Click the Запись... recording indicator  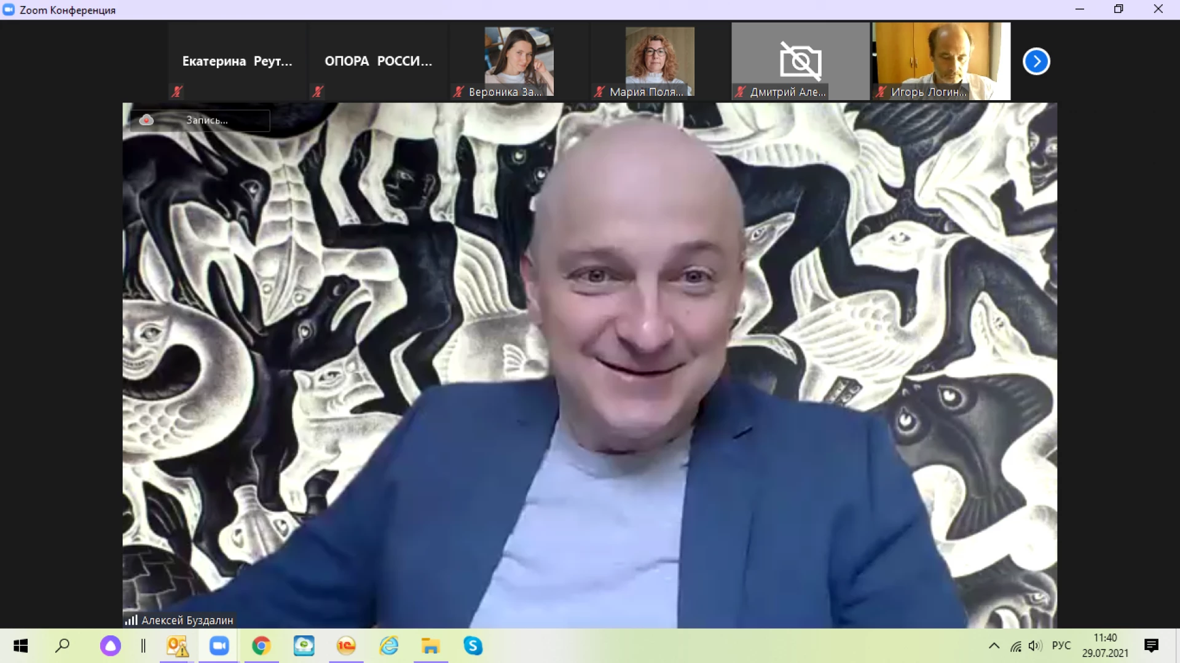tap(200, 120)
